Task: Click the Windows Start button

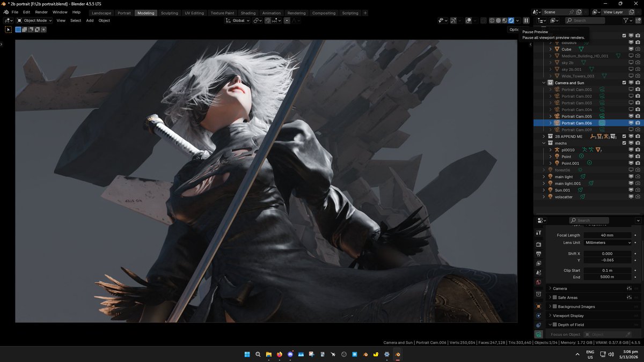Action: pos(247,354)
